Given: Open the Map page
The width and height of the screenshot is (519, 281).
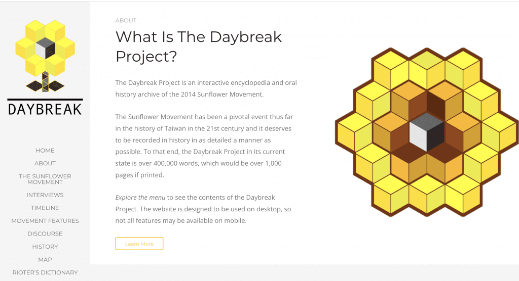Looking at the screenshot, I should pyautogui.click(x=45, y=260).
